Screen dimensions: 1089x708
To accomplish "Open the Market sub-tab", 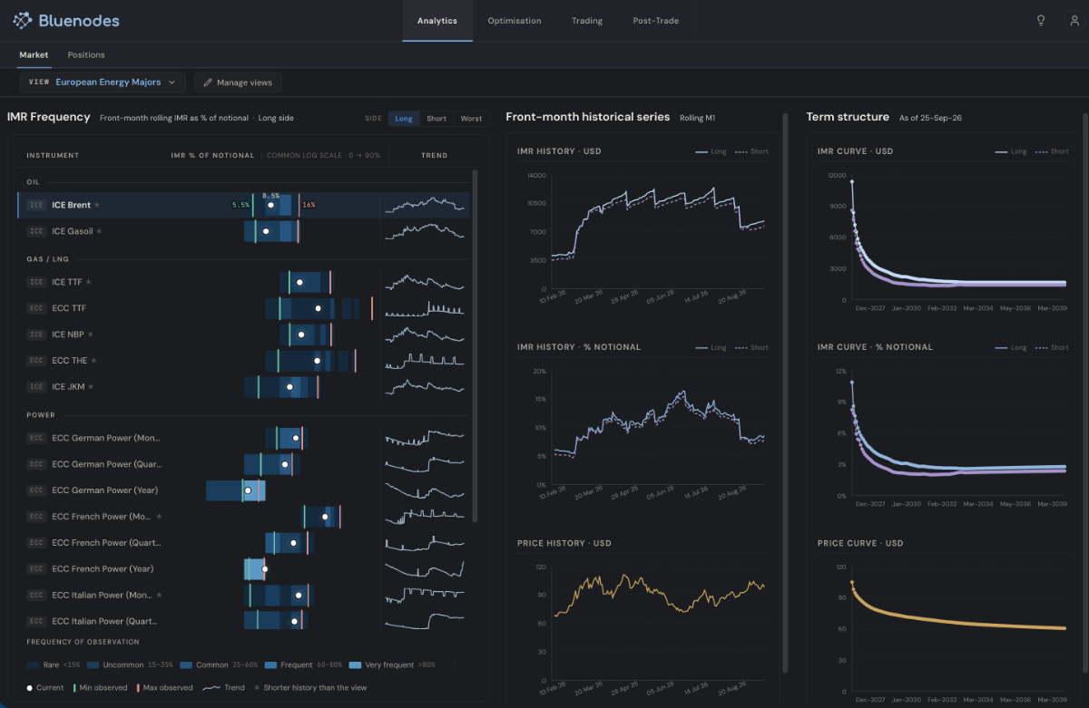I will [34, 55].
